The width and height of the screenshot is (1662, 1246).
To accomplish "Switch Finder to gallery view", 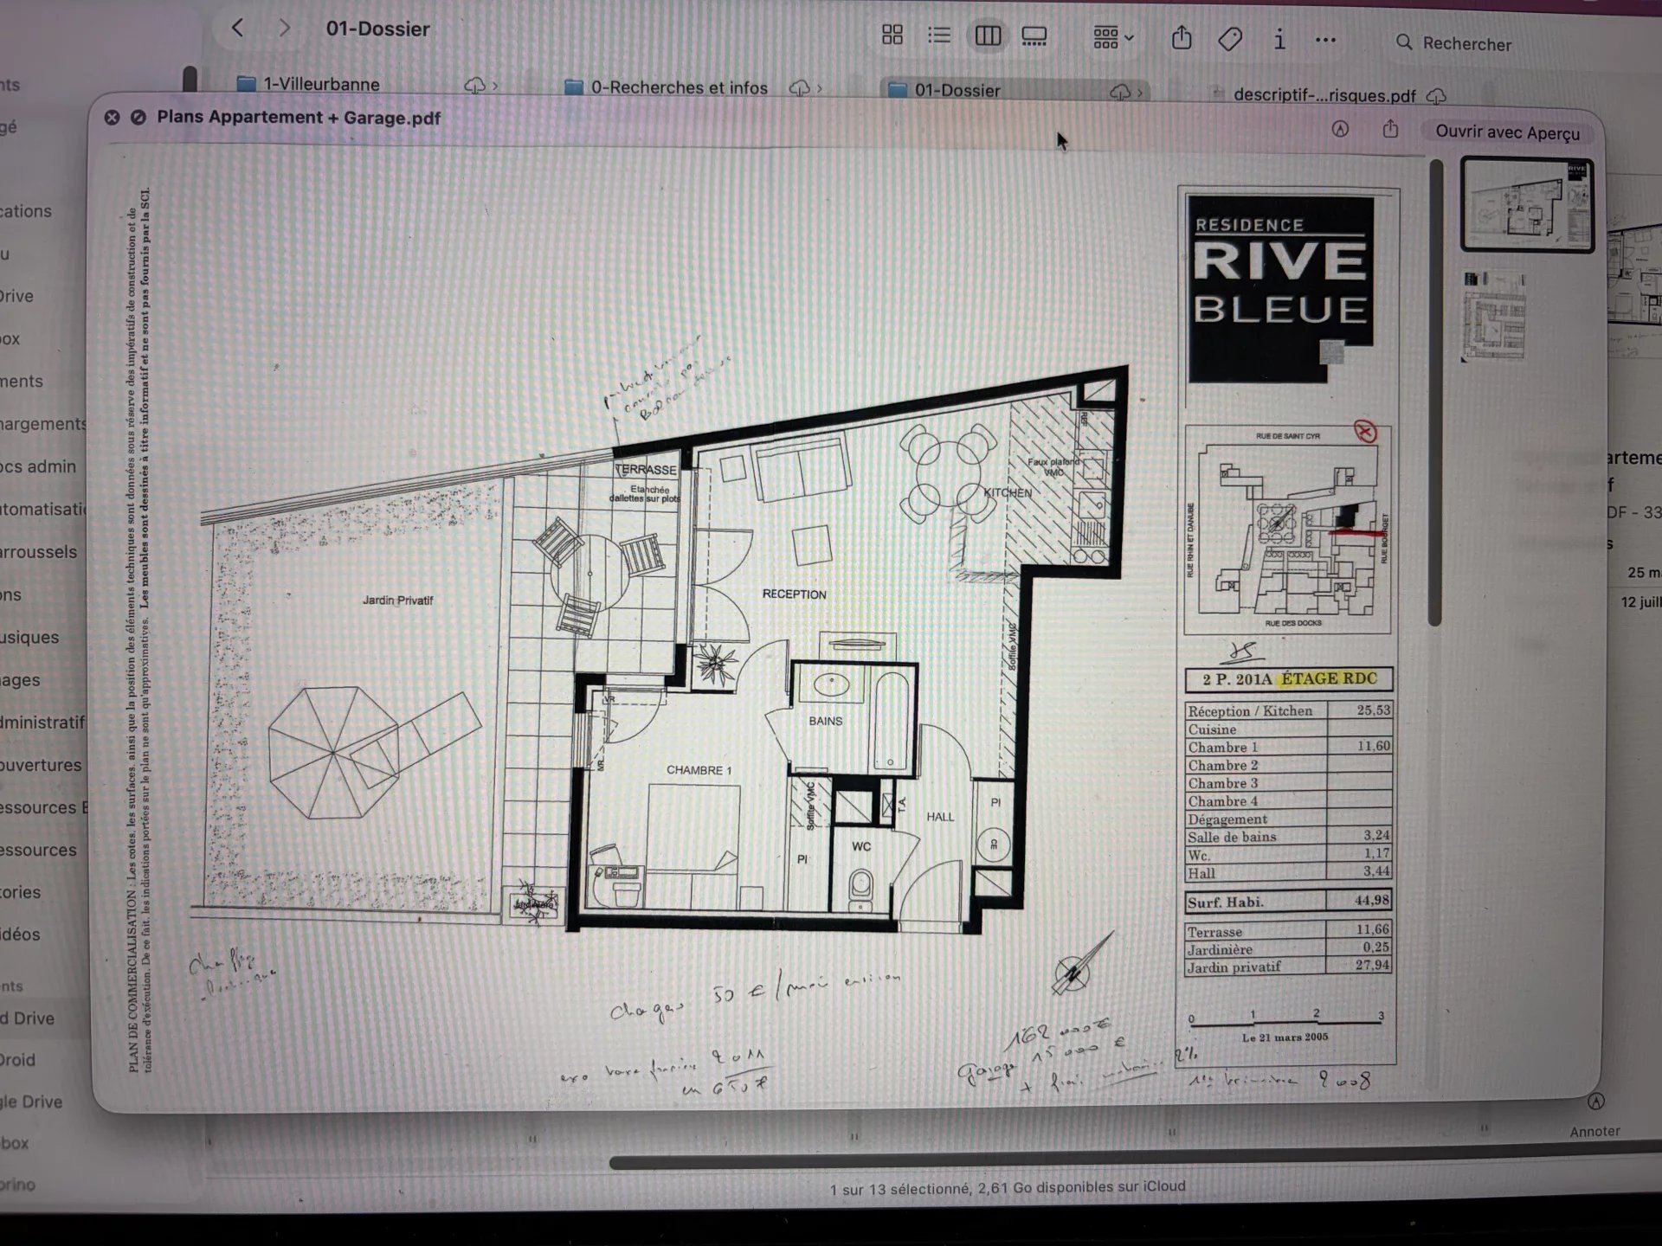I will 1034,36.
